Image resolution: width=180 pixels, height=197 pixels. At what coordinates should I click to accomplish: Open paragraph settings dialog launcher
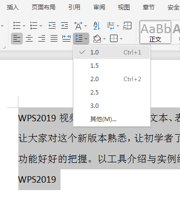[4, 48]
